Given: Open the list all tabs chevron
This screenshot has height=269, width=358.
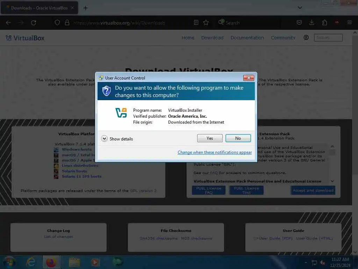Looking at the screenshot, I should click(x=300, y=8).
